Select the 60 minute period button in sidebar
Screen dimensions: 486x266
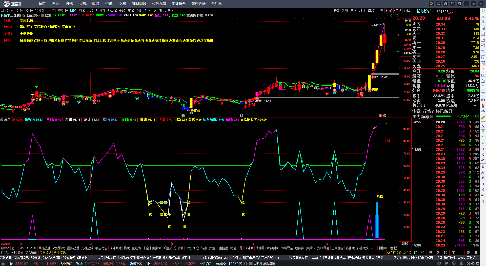click(x=483, y=160)
